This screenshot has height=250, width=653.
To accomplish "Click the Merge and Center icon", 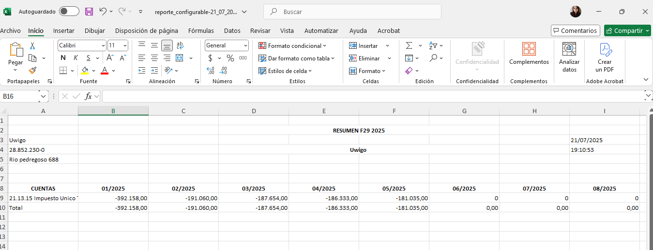I will click(x=180, y=58).
